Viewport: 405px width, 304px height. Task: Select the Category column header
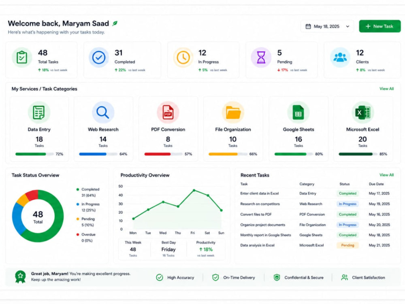[307, 184]
